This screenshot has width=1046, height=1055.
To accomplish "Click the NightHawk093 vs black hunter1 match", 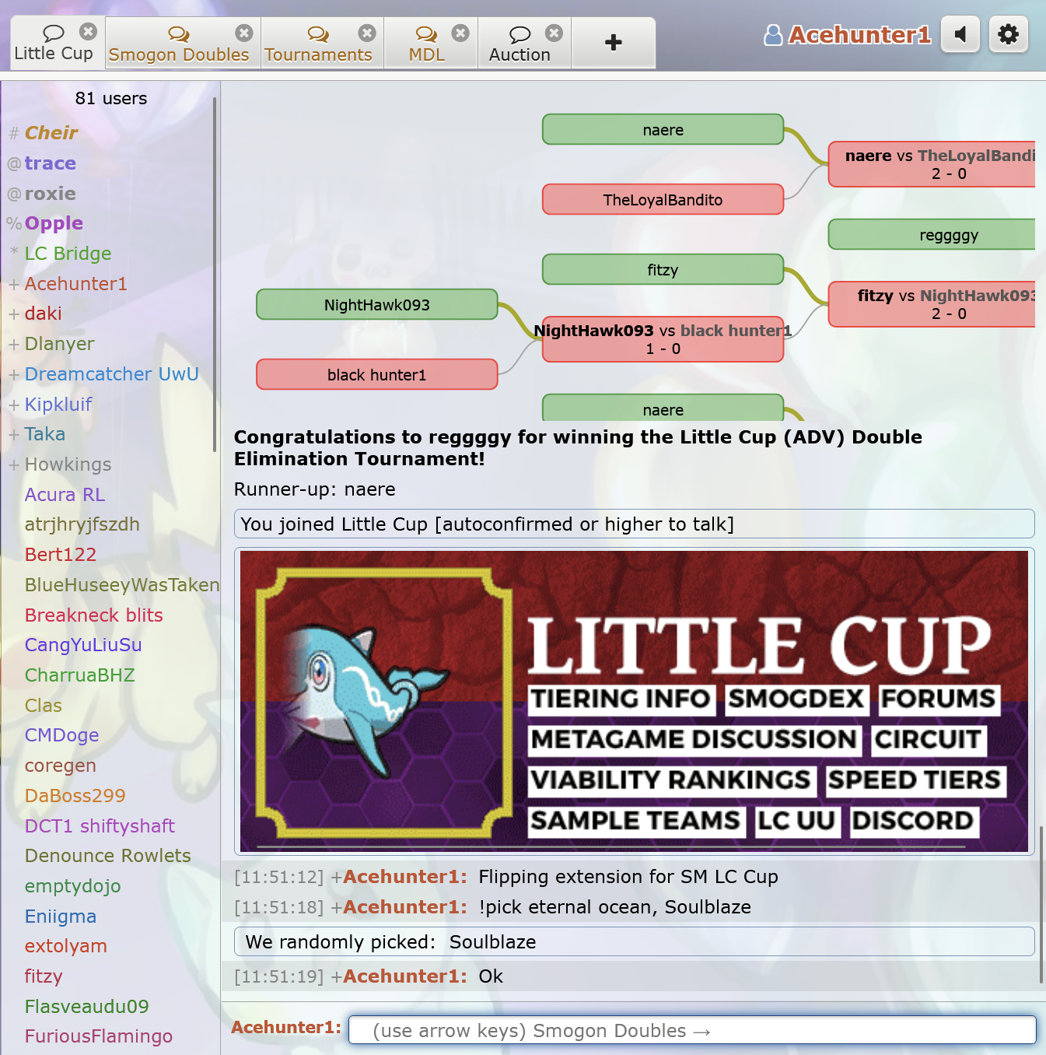I will pyautogui.click(x=663, y=339).
